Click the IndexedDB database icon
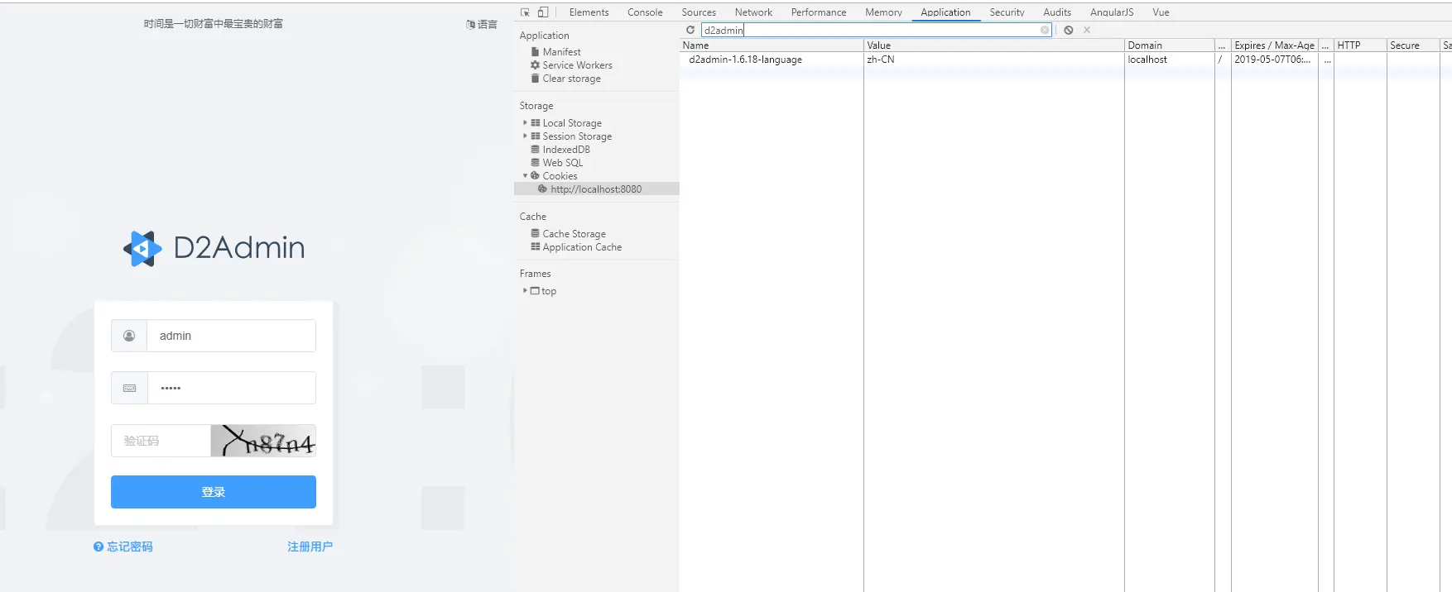The image size is (1452, 592). click(x=535, y=149)
